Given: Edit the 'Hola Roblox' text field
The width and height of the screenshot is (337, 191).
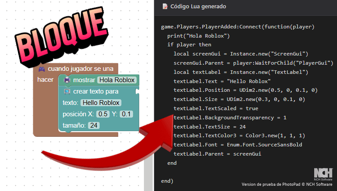Looking at the screenshot, I should (x=117, y=80).
